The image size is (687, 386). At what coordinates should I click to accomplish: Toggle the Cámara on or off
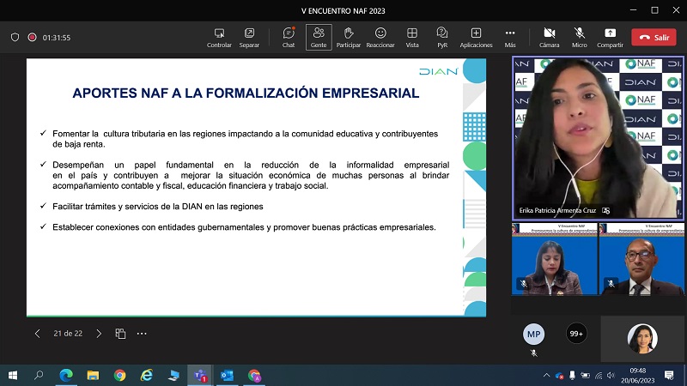click(x=549, y=38)
